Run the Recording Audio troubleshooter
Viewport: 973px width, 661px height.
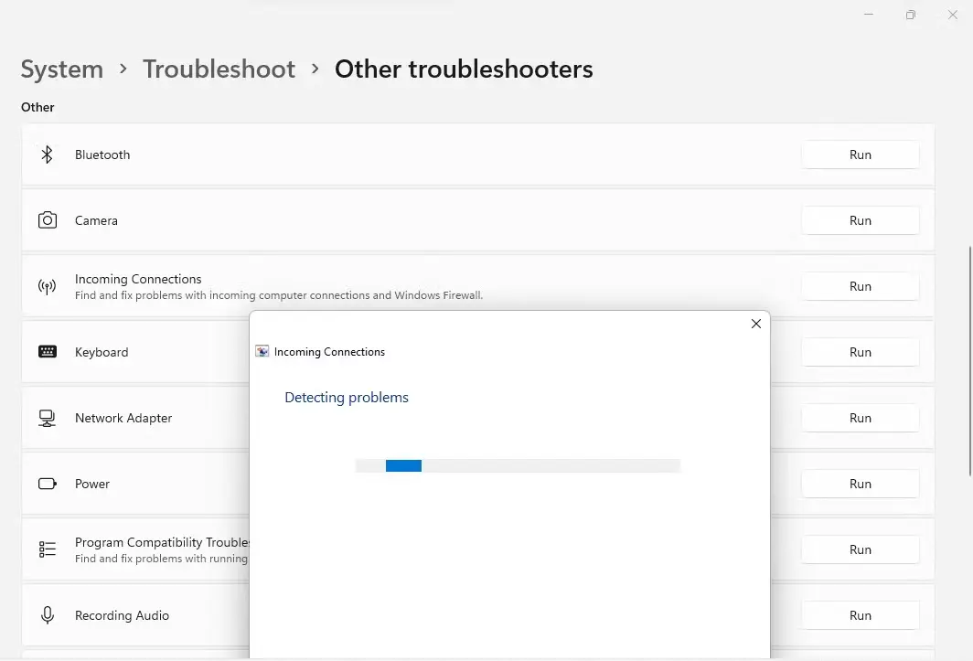pos(860,615)
